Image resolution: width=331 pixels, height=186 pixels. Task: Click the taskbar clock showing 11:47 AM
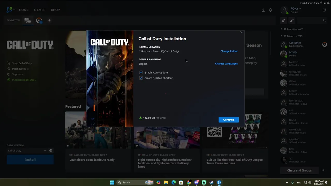(x=319, y=182)
